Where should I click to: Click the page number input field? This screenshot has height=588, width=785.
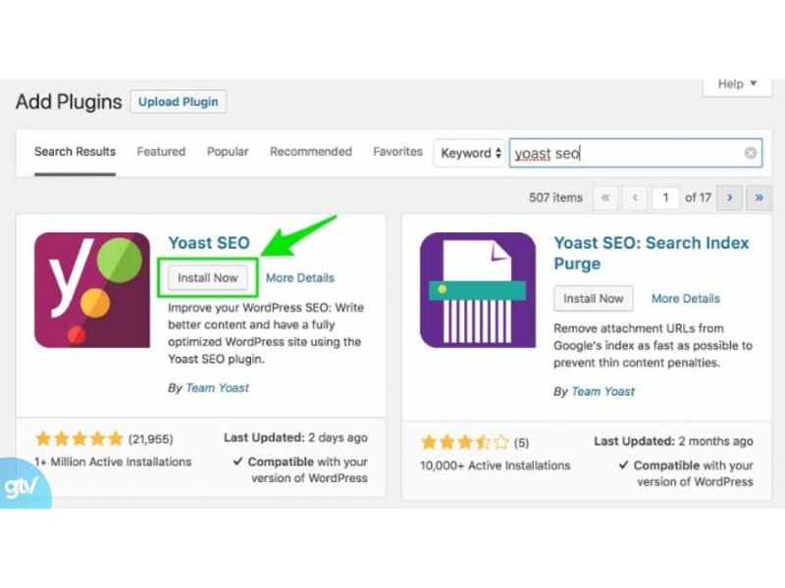point(665,197)
